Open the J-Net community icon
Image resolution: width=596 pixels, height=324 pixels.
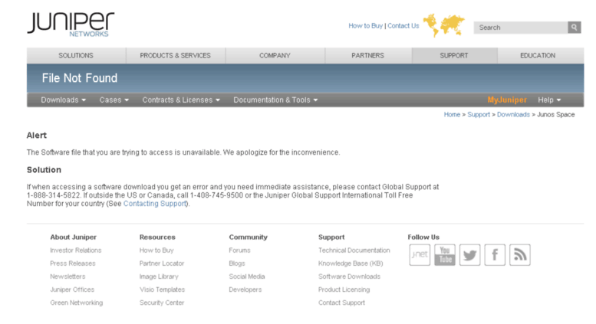point(420,254)
